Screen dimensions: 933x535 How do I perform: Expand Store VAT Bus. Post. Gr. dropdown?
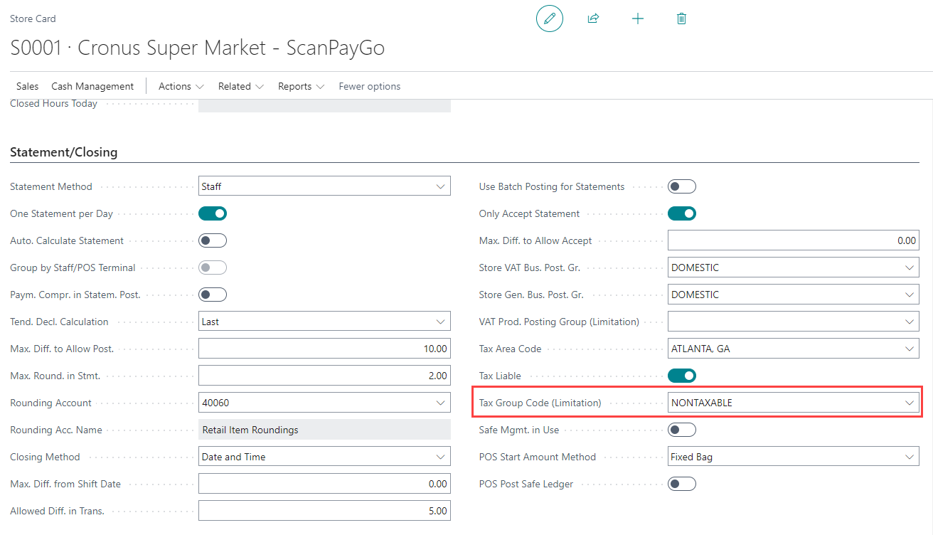click(910, 267)
